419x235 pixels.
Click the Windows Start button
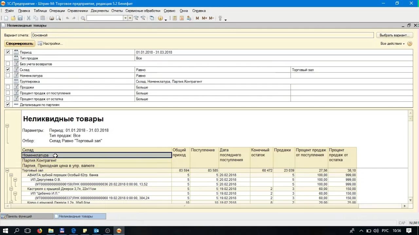coord(6,231)
